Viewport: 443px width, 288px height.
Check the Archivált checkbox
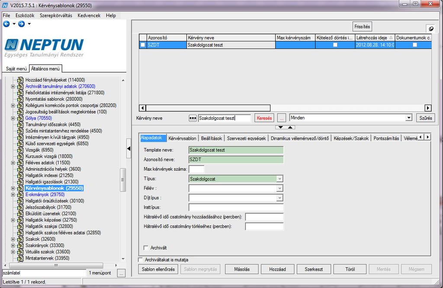click(146, 248)
